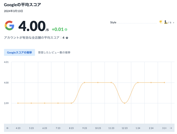Click the 4.01 y-axis label

[x=6, y=62]
